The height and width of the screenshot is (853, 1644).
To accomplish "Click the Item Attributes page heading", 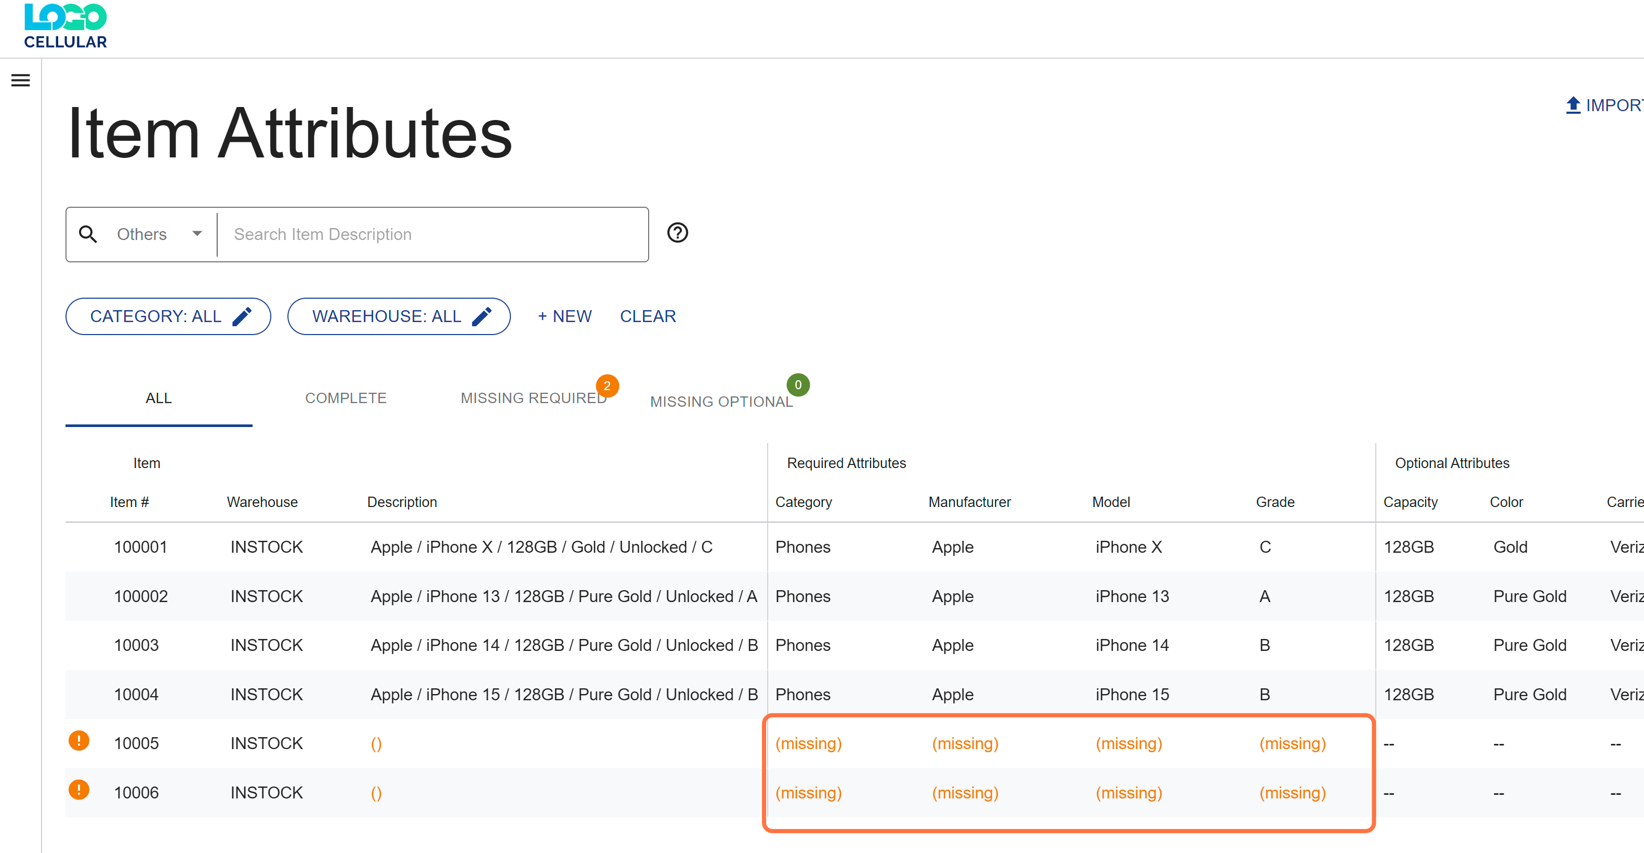I will point(290,134).
